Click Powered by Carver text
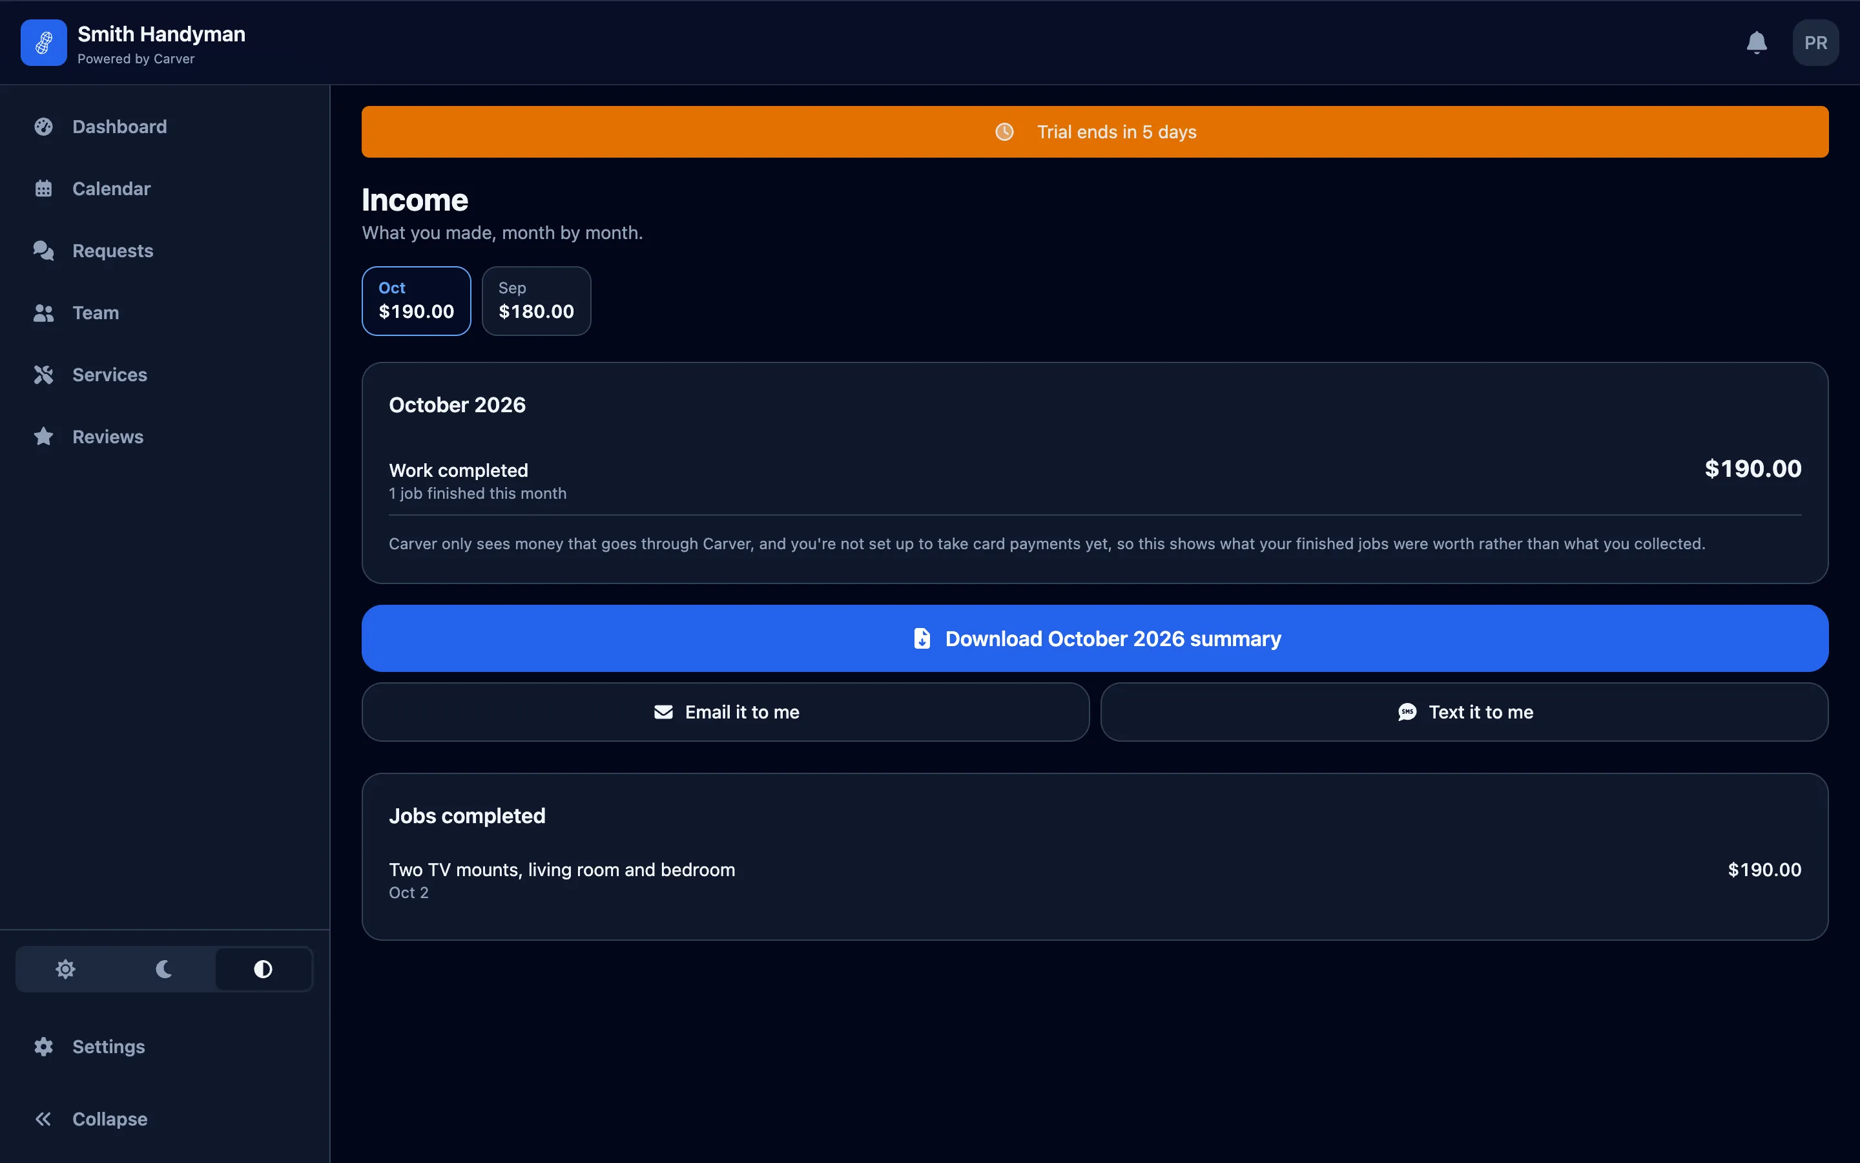Viewport: 1860px width, 1163px height. (136, 59)
